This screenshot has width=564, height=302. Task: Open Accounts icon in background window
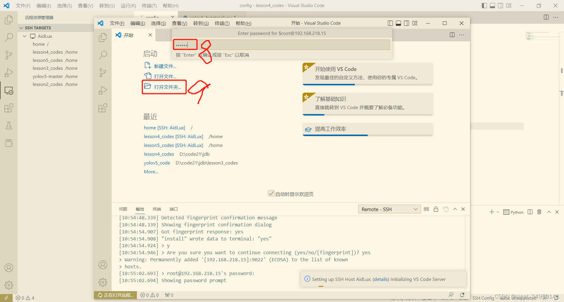[x=9, y=268]
